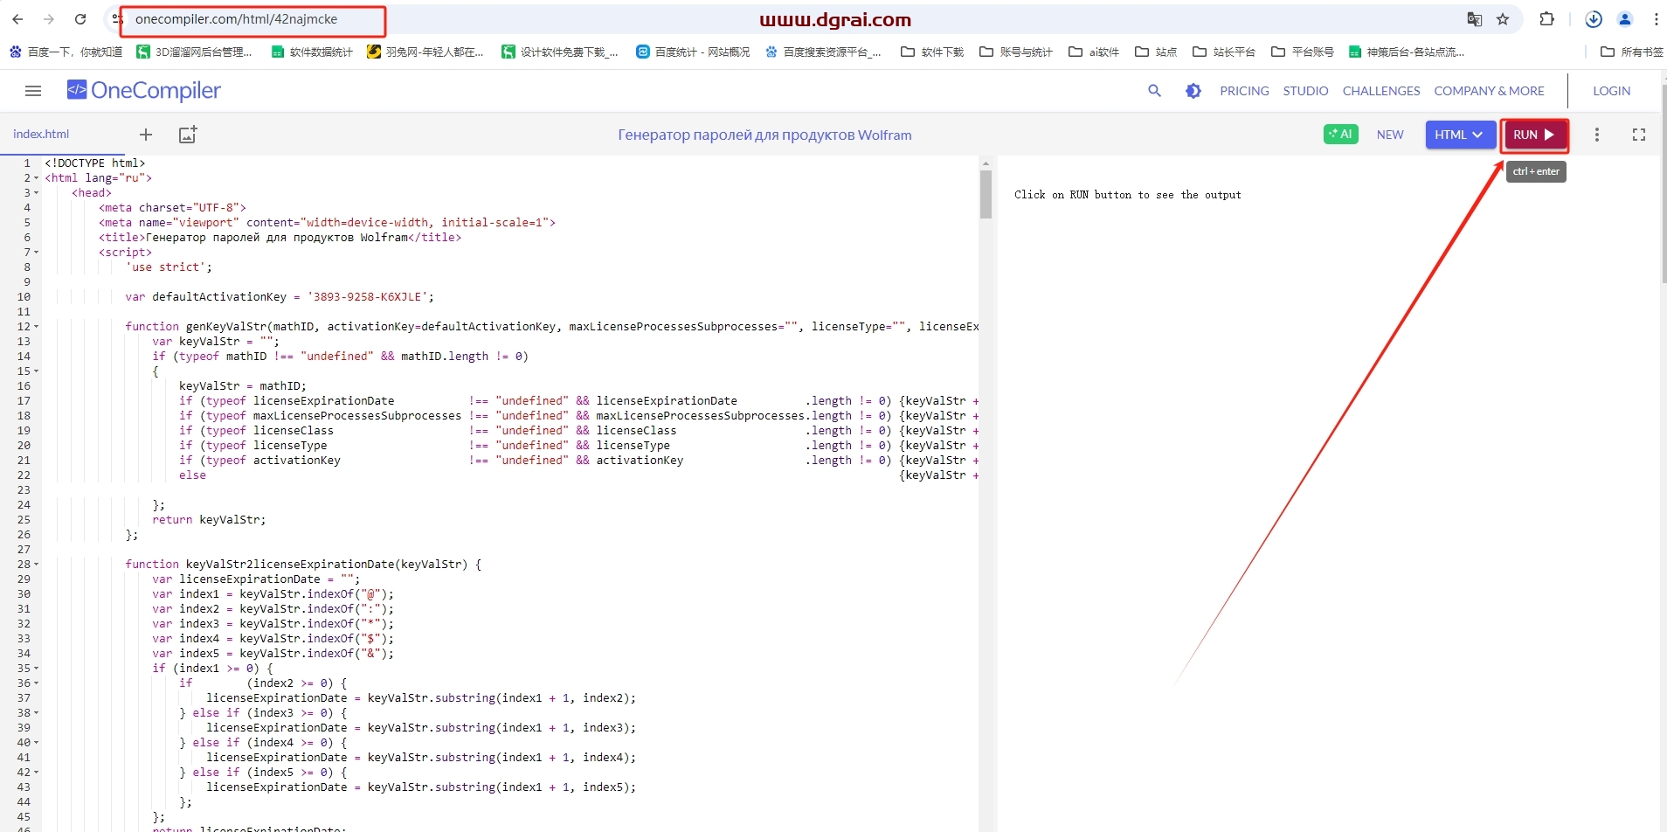Open the browser profile avatar

pos(1625,19)
